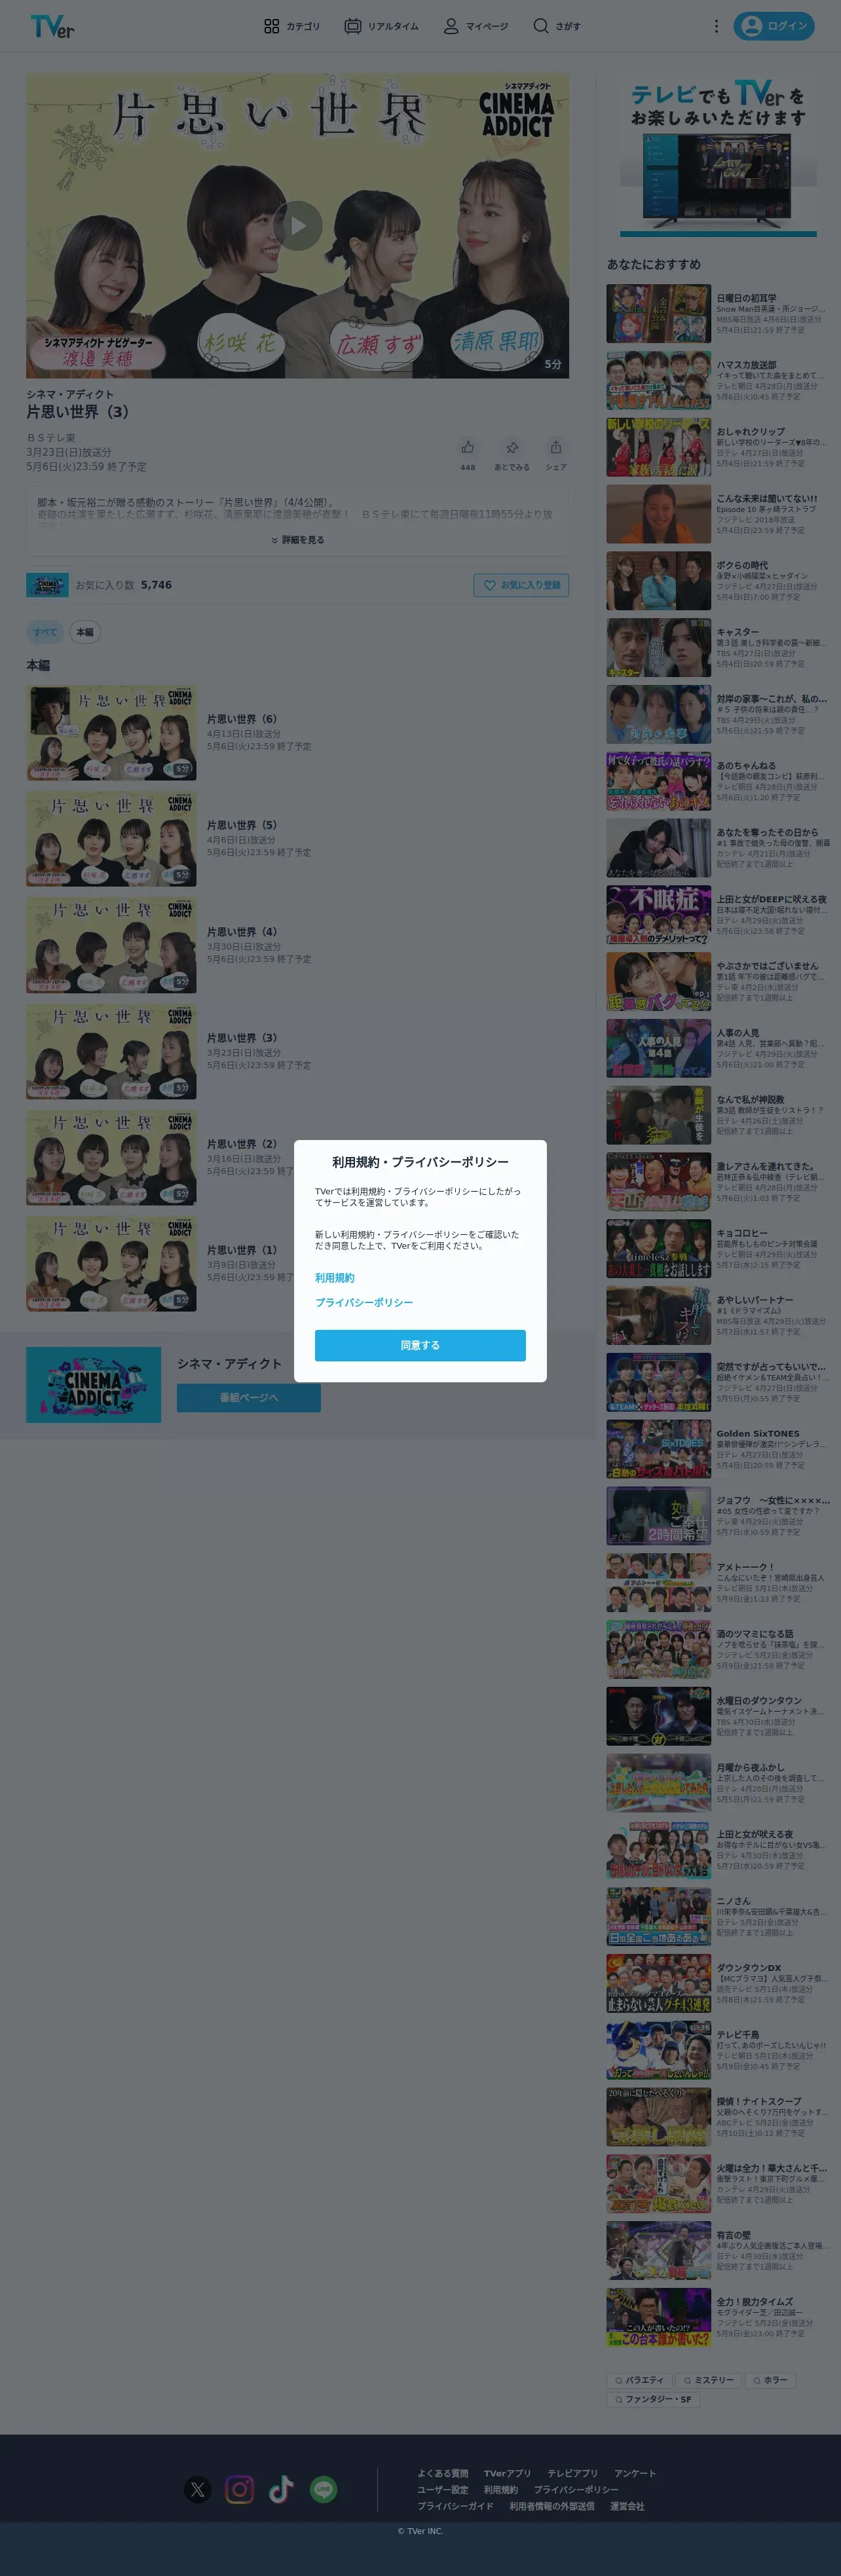Click the アンケート footer link
This screenshot has height=2576, width=841.
[635, 2473]
